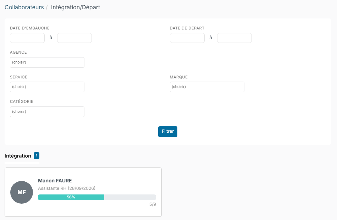The width and height of the screenshot is (337, 220).
Task: Focus the hire date end field
Action: [x=74, y=38]
